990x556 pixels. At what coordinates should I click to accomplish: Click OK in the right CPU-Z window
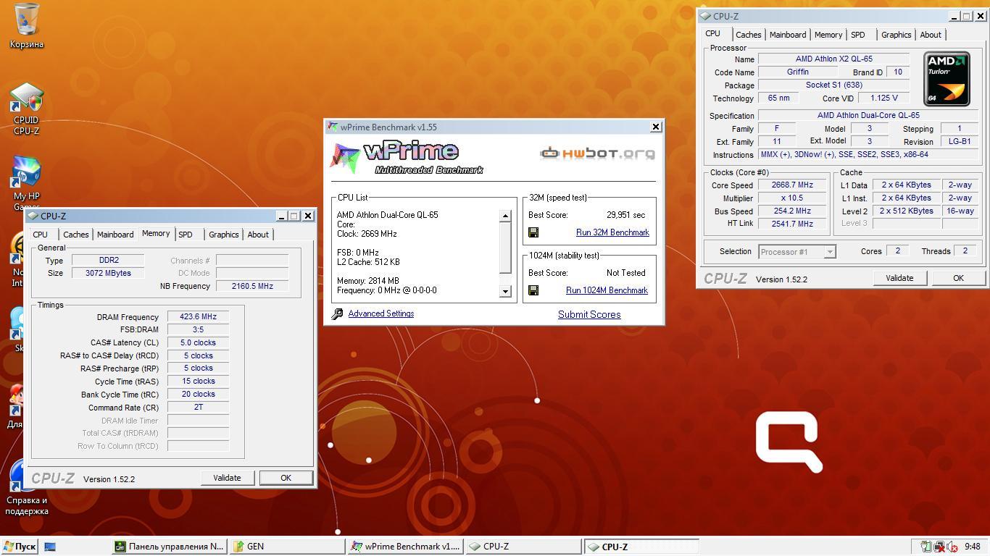(958, 278)
